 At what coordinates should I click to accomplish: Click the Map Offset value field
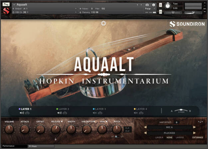click(177, 122)
